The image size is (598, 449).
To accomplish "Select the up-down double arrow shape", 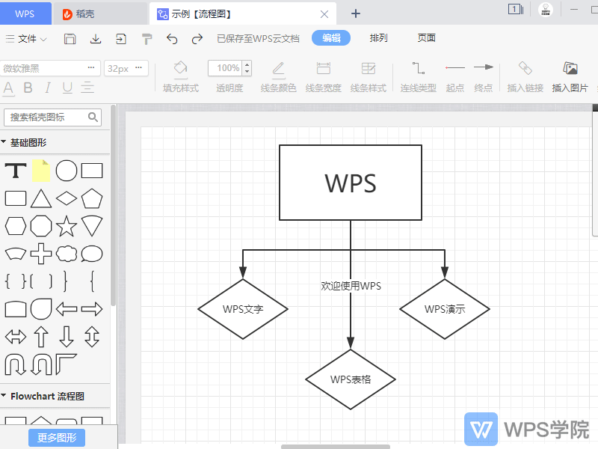I will tap(92, 337).
